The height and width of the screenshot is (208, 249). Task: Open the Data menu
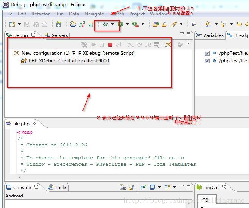click(74, 14)
